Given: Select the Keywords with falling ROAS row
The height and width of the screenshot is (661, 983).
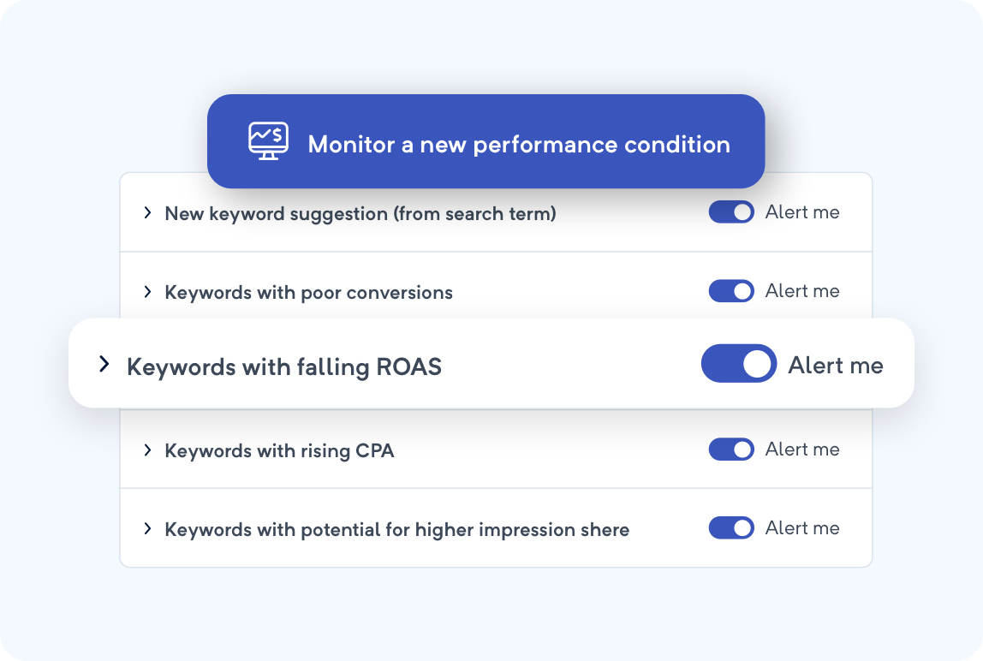Looking at the screenshot, I should 284,366.
